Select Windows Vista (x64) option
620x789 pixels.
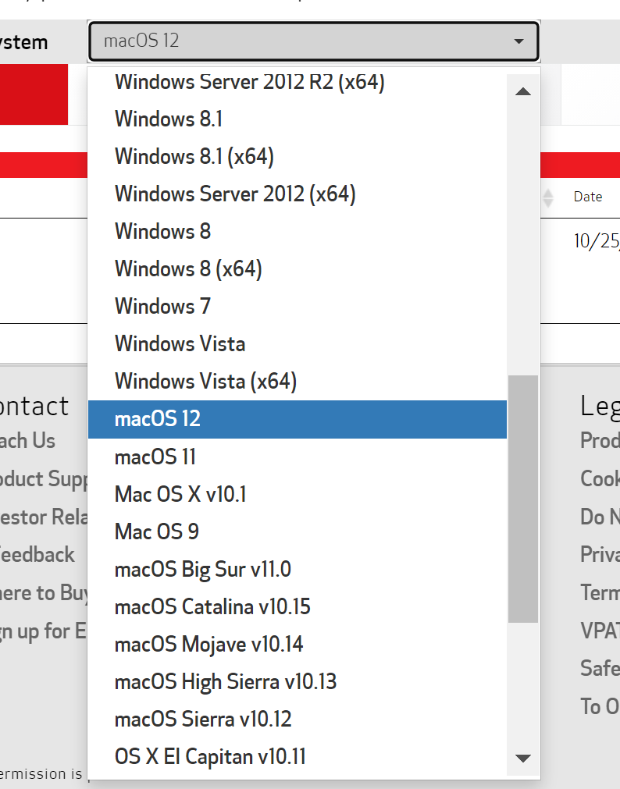(205, 381)
